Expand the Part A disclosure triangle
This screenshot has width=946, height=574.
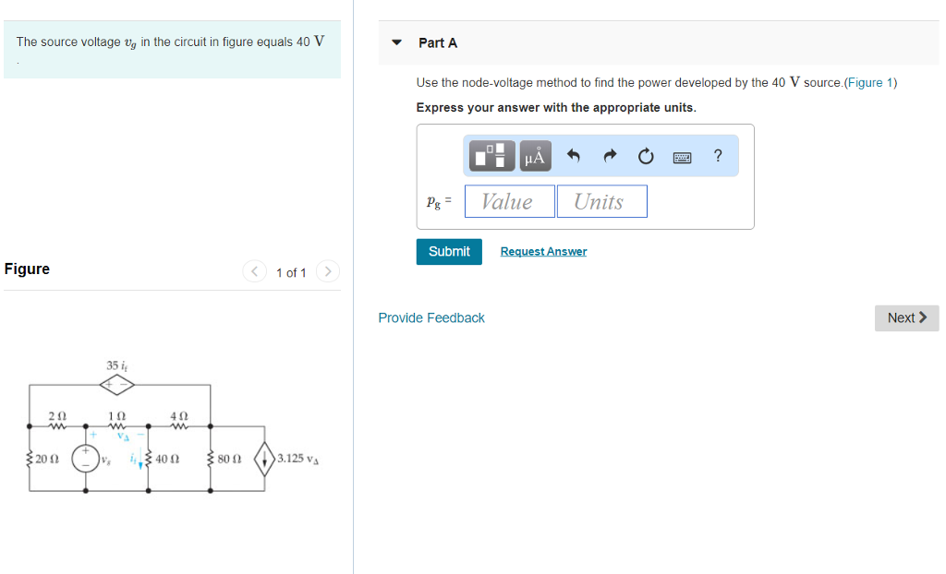point(396,42)
